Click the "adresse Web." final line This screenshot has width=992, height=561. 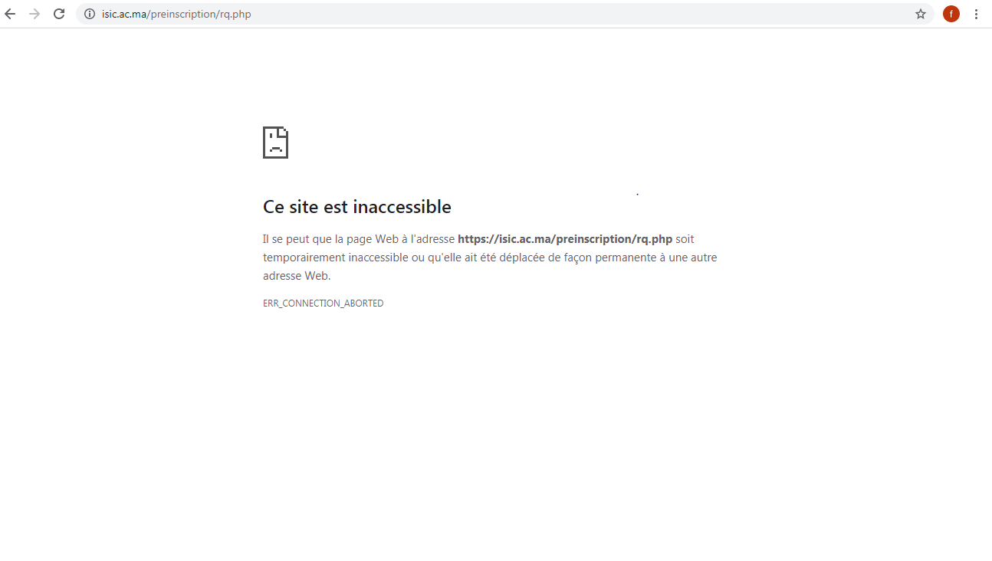[x=296, y=276]
